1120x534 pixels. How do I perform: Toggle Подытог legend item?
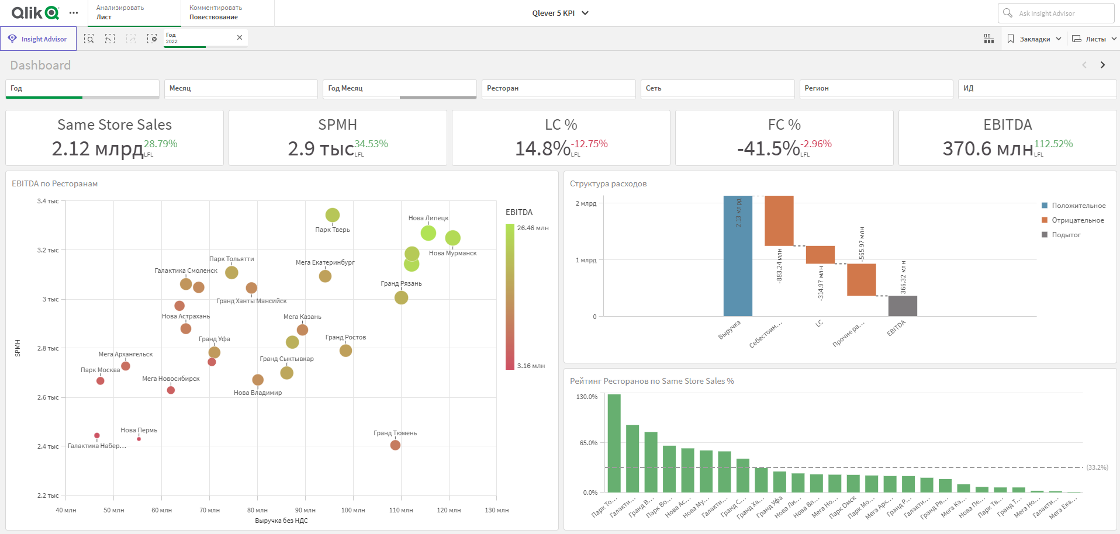click(x=1061, y=235)
